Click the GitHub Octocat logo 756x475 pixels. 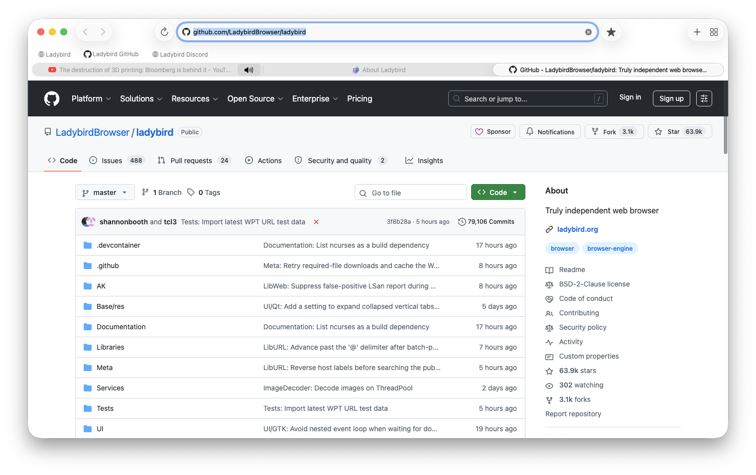click(x=52, y=98)
